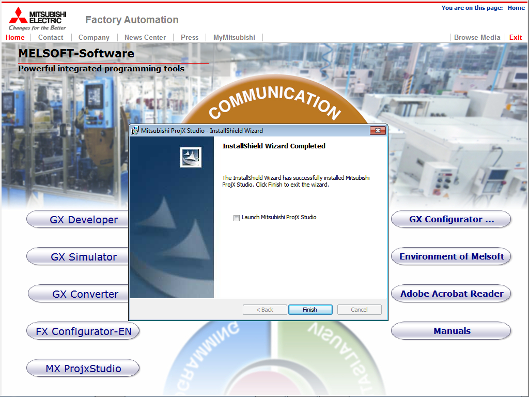Open the GX Simulator page
The height and width of the screenshot is (397, 529).
[x=77, y=256]
